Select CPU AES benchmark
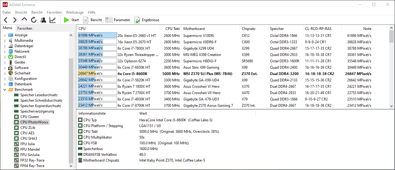 (x=27, y=133)
